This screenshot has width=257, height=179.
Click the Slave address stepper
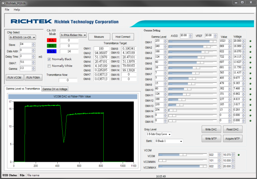click(x=34, y=45)
